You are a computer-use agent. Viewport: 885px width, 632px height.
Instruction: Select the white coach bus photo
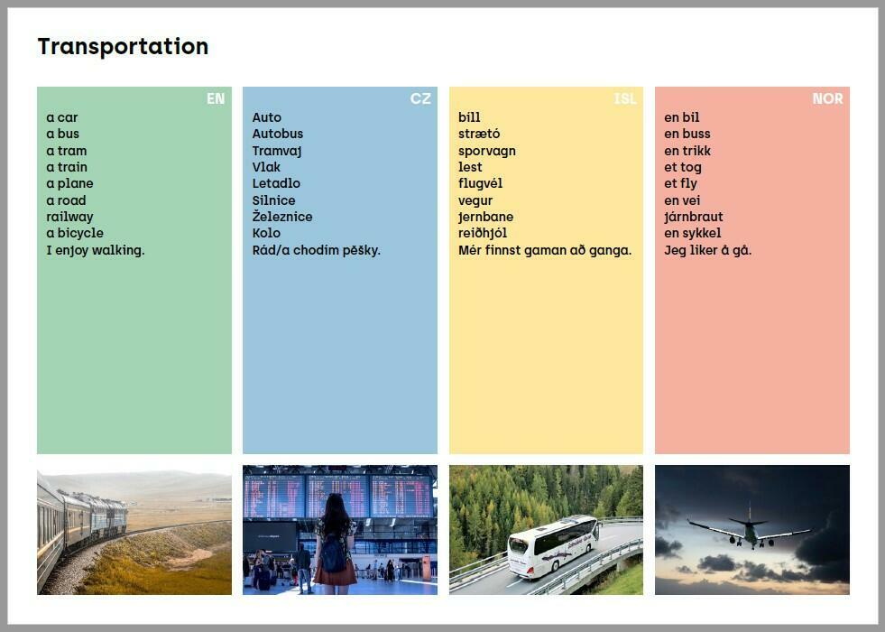click(x=546, y=530)
